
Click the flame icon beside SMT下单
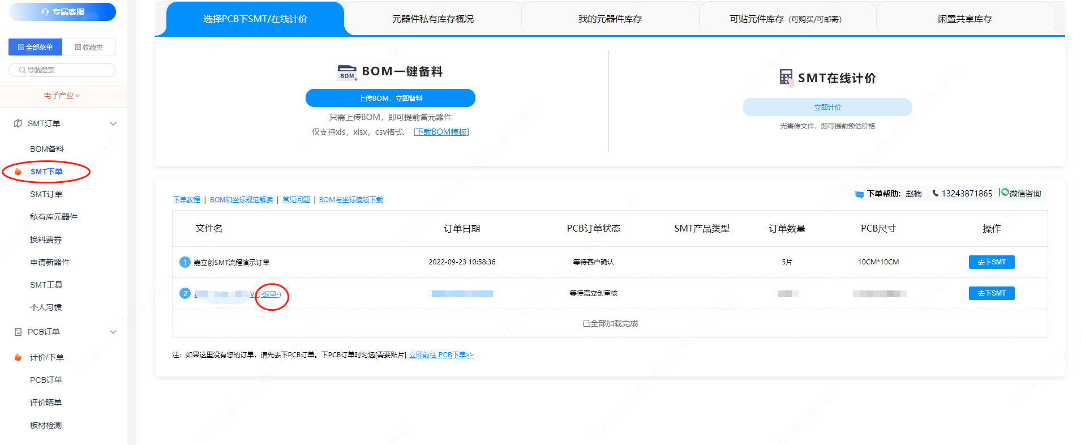coord(18,172)
